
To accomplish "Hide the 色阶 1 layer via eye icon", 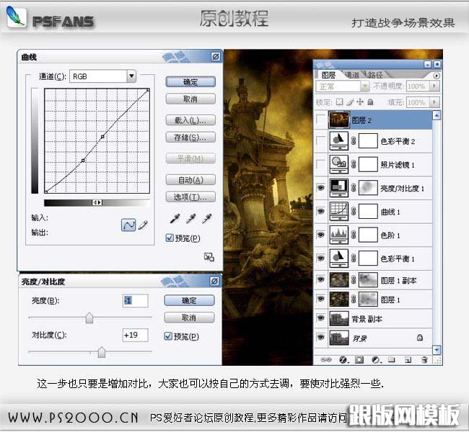I will pos(321,234).
